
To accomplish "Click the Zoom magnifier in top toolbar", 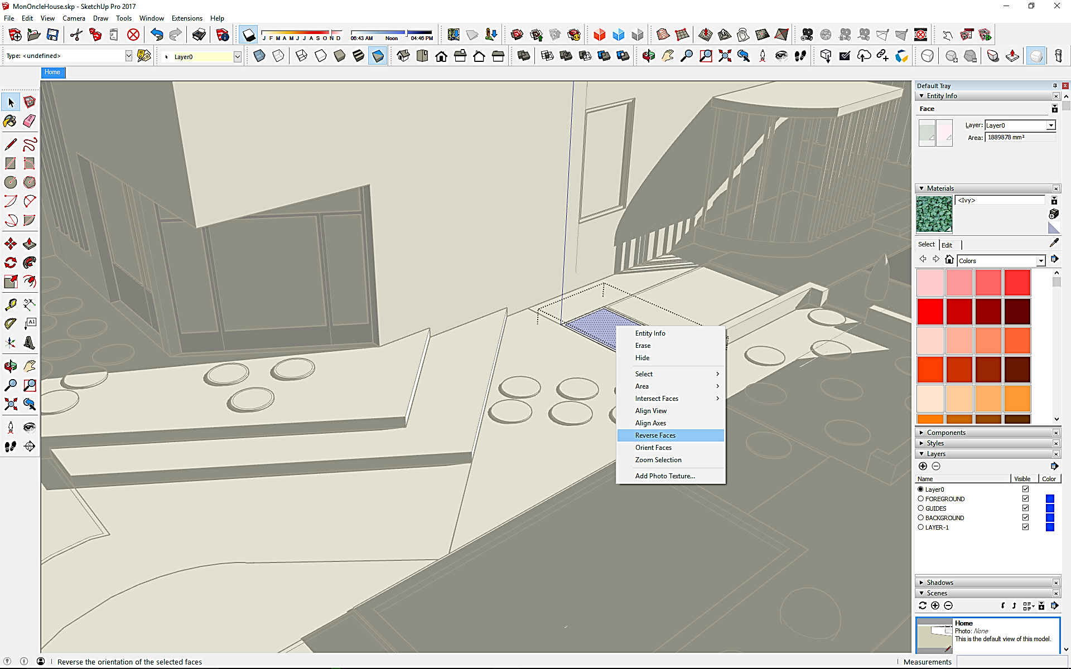I will (687, 56).
